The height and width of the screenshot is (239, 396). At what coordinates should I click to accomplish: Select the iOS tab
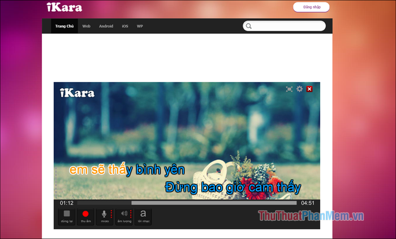coord(125,26)
